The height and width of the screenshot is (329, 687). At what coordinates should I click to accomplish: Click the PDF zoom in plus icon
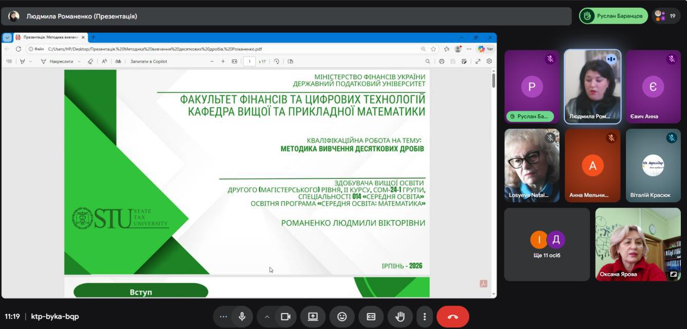(x=223, y=61)
